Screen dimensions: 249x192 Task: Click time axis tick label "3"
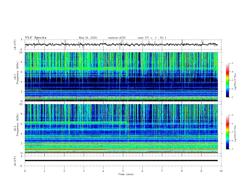point(84,171)
